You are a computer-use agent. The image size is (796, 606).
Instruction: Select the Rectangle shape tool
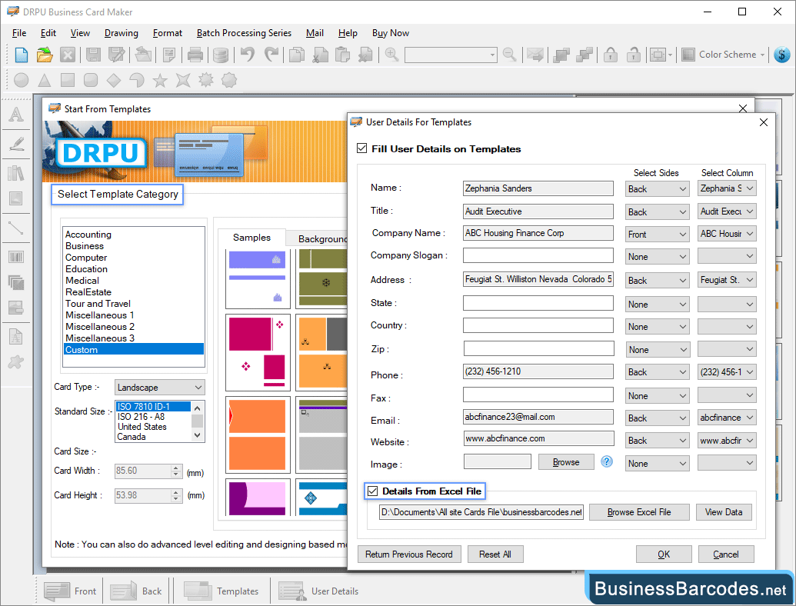[x=68, y=80]
